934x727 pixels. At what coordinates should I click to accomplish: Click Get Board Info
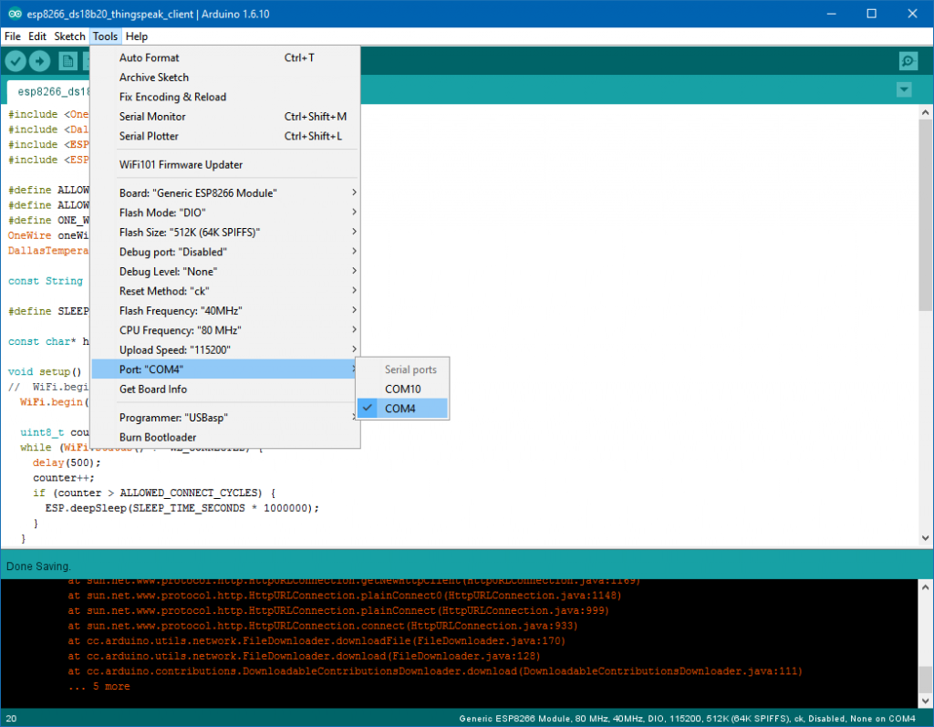pos(153,389)
